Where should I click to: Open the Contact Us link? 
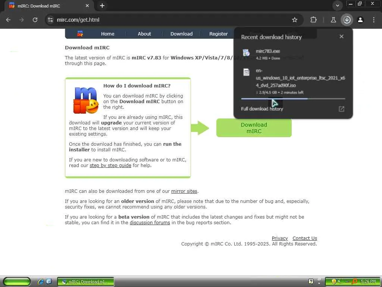(x=305, y=238)
